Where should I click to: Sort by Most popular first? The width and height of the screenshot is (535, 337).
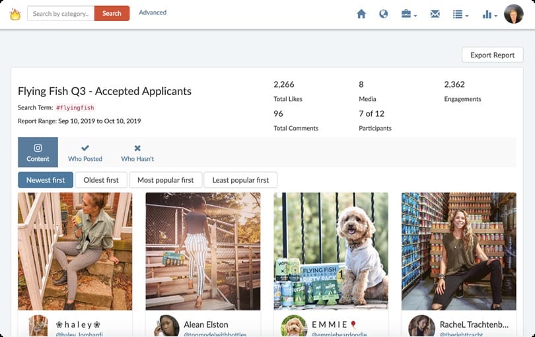pos(165,180)
